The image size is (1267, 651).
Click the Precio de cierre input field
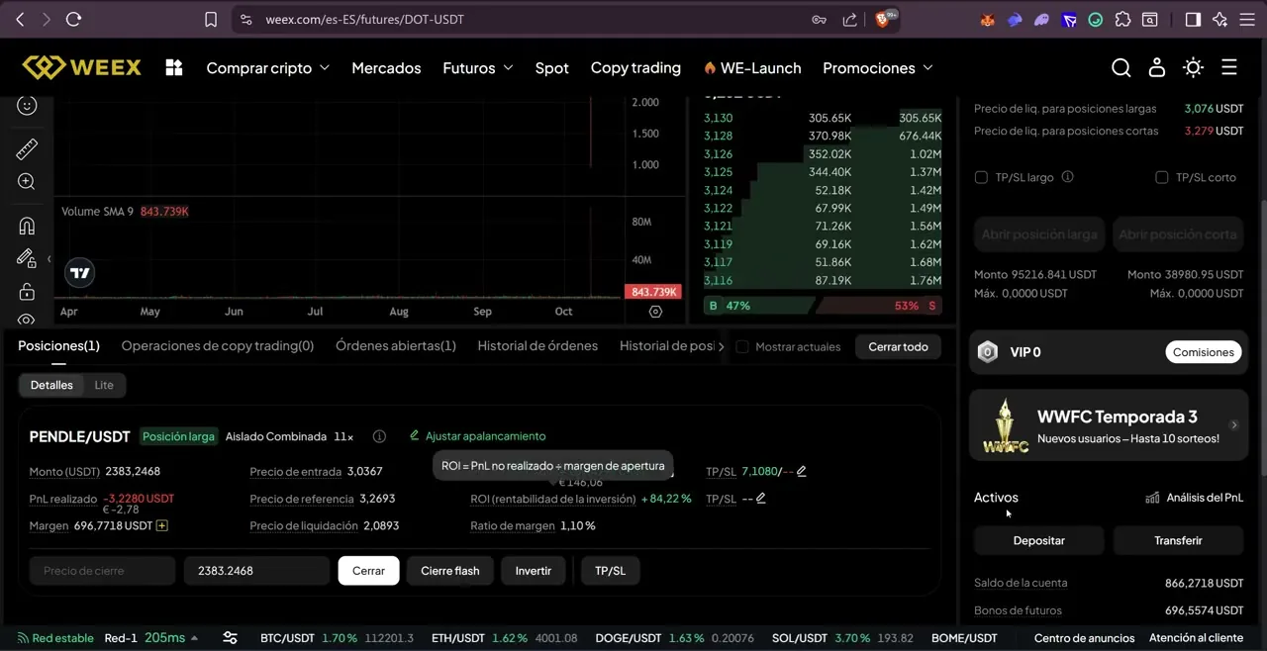pos(102,571)
